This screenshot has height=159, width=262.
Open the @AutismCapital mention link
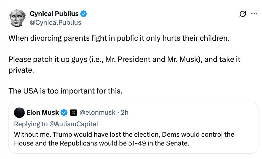tap(74, 124)
